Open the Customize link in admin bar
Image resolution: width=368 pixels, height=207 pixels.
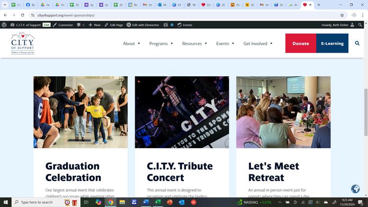point(63,25)
